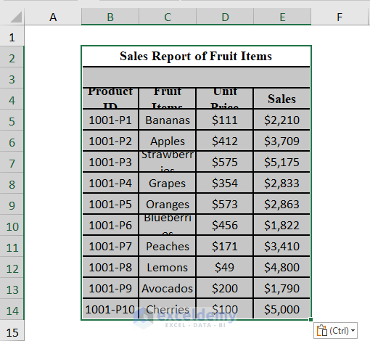Click the fill handle at selection corner
Viewport: 370px width, 341px height.
tap(311, 319)
